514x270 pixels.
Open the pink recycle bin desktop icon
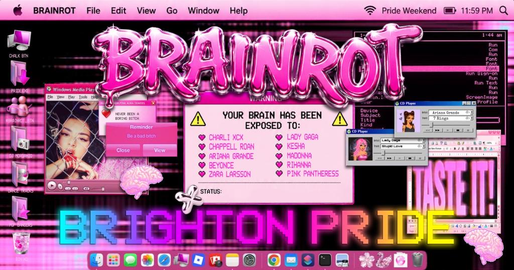point(21,243)
